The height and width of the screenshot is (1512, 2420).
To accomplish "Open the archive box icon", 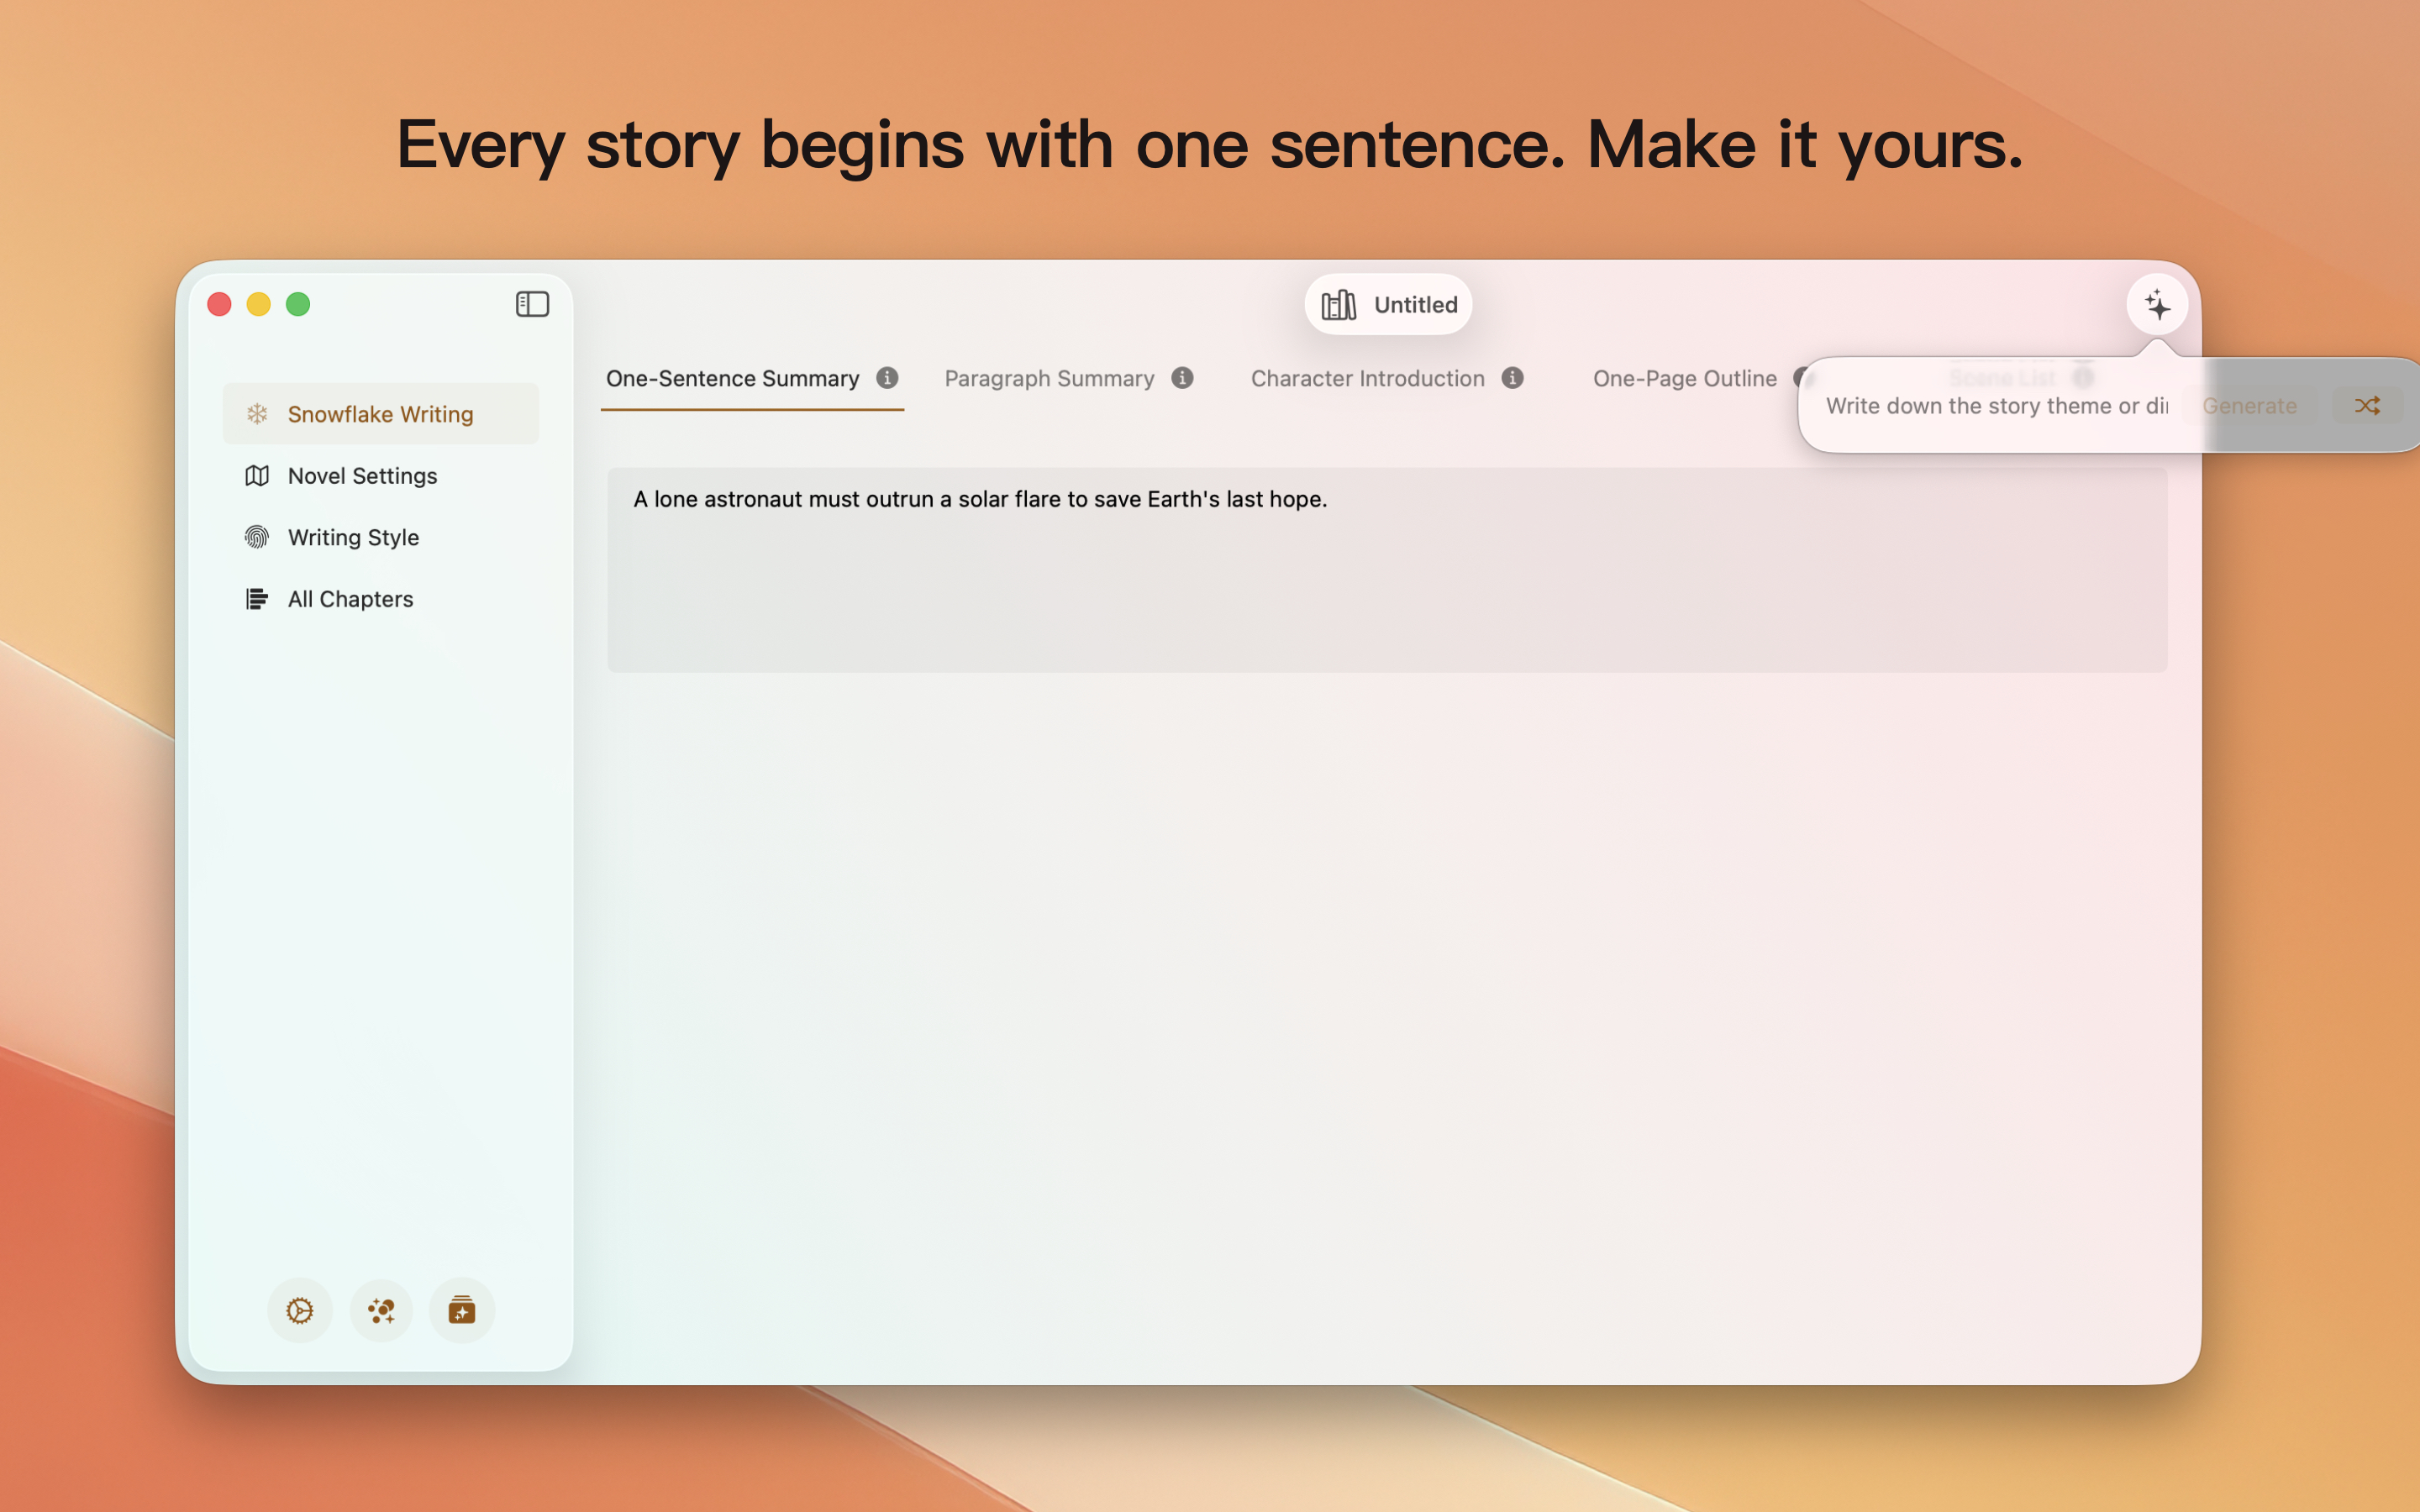I will click(x=462, y=1310).
